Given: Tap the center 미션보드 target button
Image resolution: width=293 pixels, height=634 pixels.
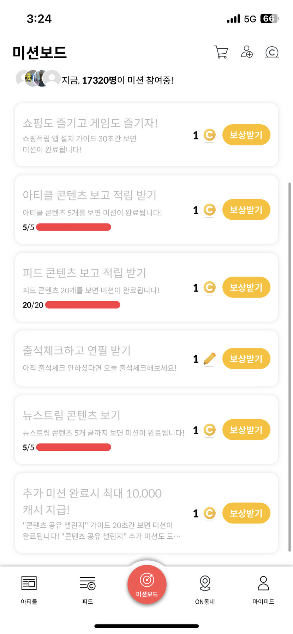Looking at the screenshot, I should pyautogui.click(x=147, y=584).
